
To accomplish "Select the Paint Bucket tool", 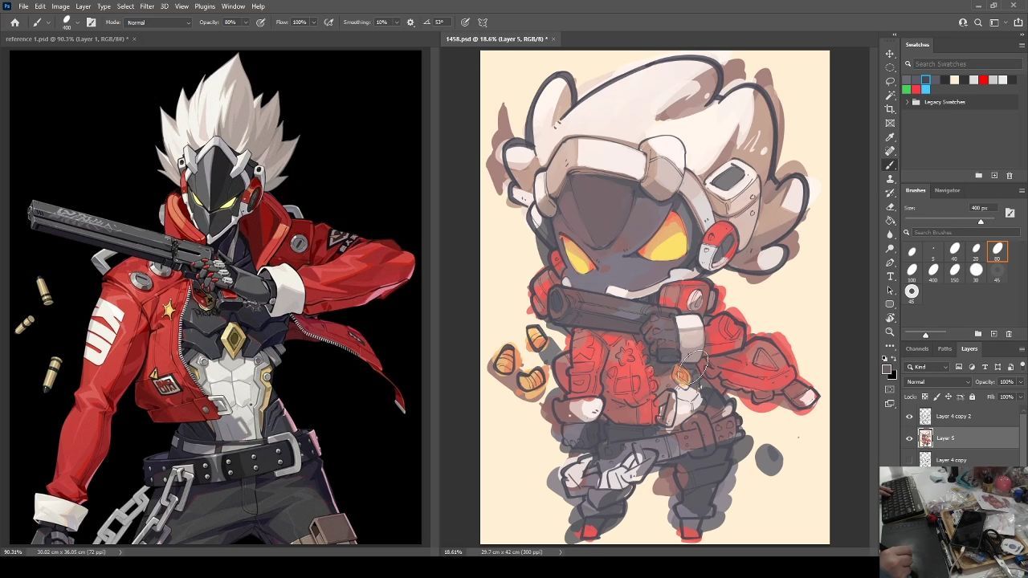I will tap(890, 221).
